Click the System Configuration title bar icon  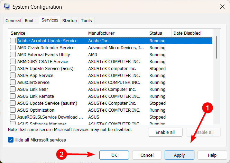(7, 7)
